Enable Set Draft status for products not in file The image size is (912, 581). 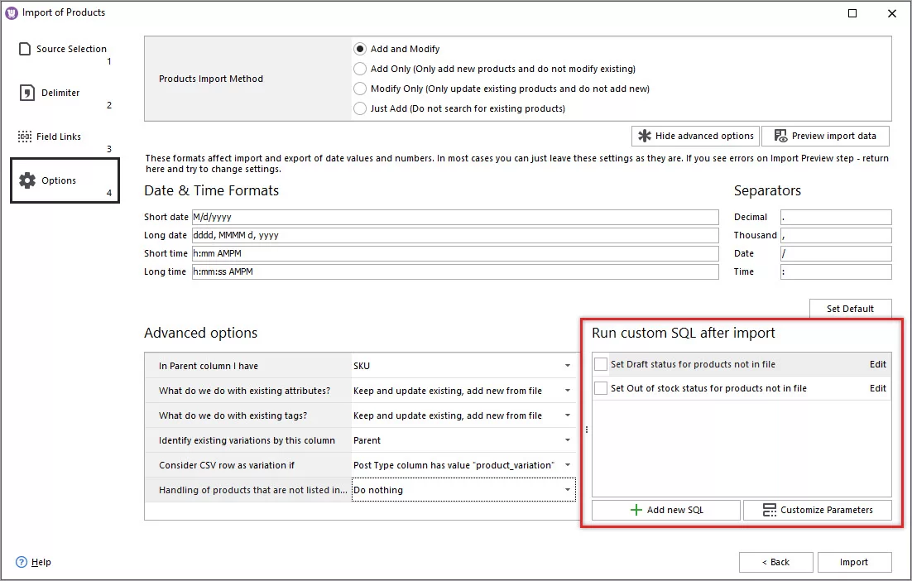(x=600, y=364)
